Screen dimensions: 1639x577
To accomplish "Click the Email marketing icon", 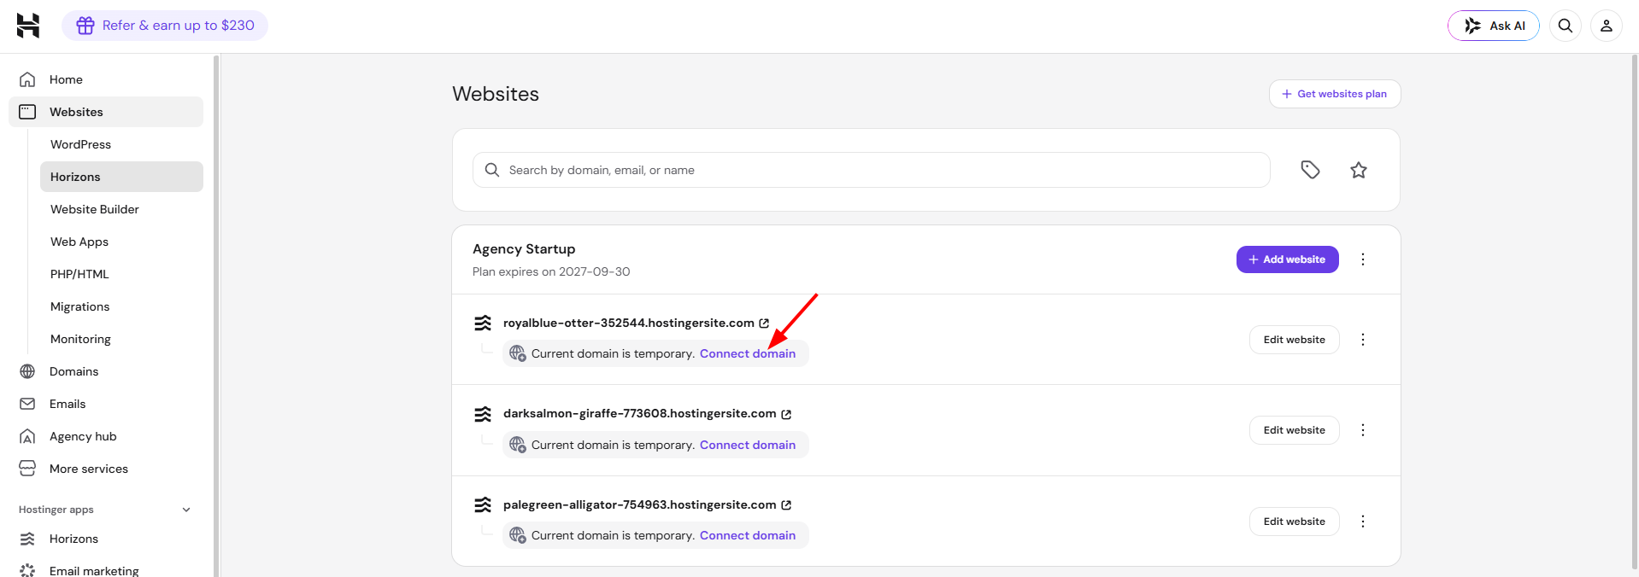I will coord(27,570).
